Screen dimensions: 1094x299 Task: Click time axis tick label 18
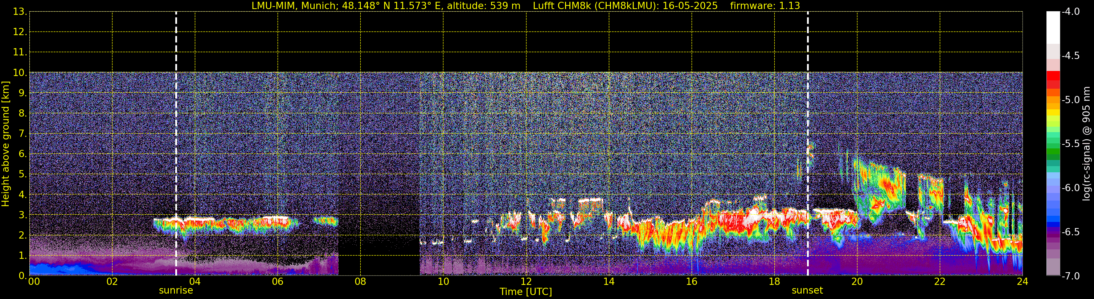[x=775, y=282]
